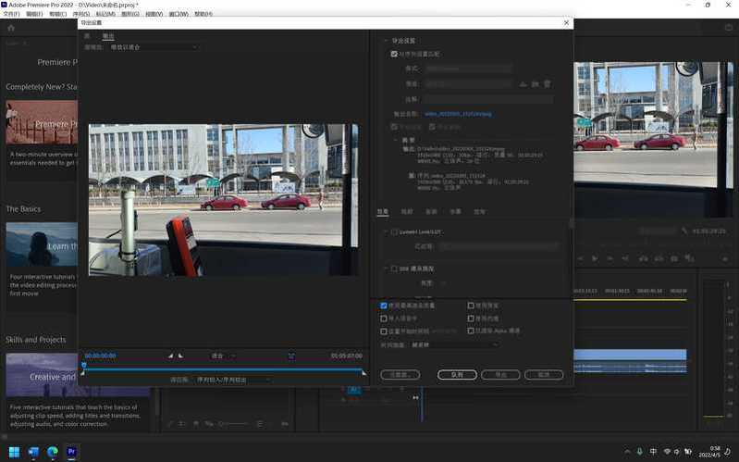
Task: Switch to the Source tab in export dialog
Action: (87, 36)
